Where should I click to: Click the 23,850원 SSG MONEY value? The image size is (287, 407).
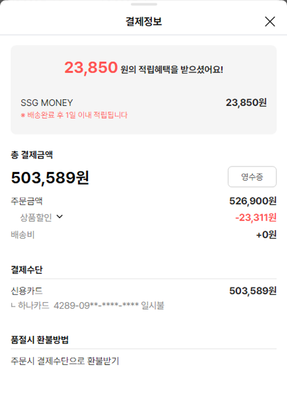pos(246,103)
